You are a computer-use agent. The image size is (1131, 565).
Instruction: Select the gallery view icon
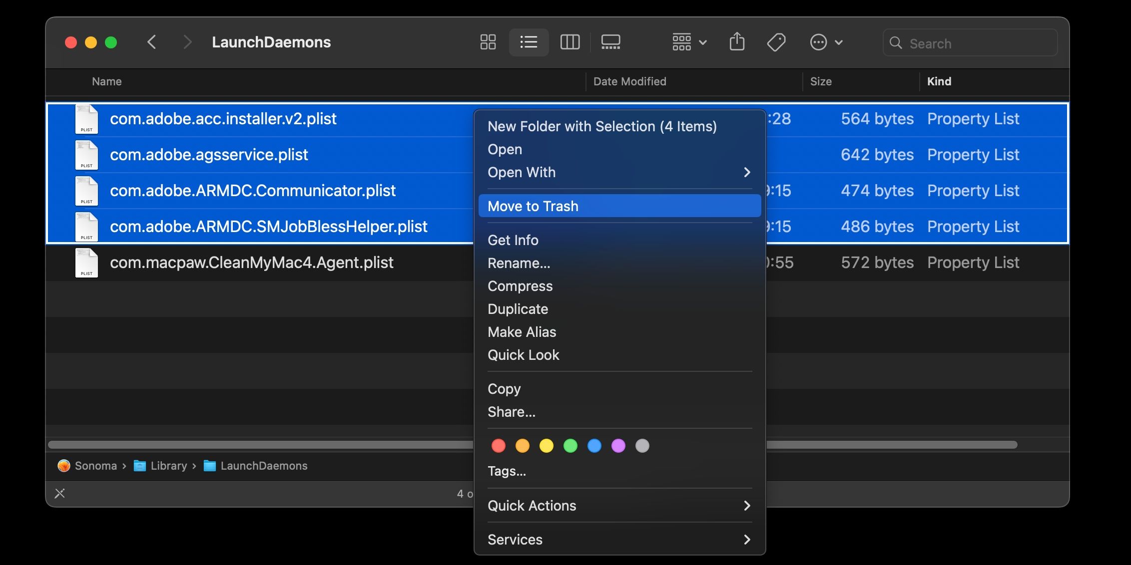[610, 42]
